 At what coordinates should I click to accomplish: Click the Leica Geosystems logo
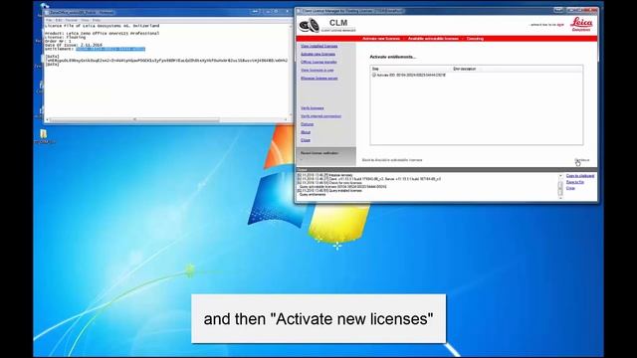coord(581,24)
